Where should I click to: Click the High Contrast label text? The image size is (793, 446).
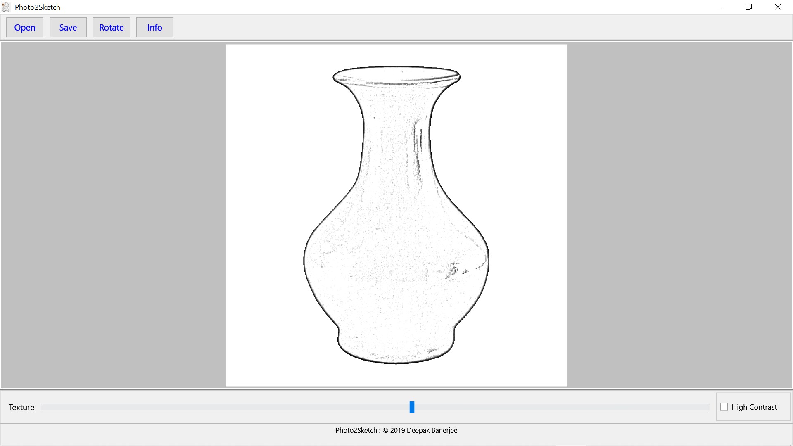pyautogui.click(x=754, y=407)
